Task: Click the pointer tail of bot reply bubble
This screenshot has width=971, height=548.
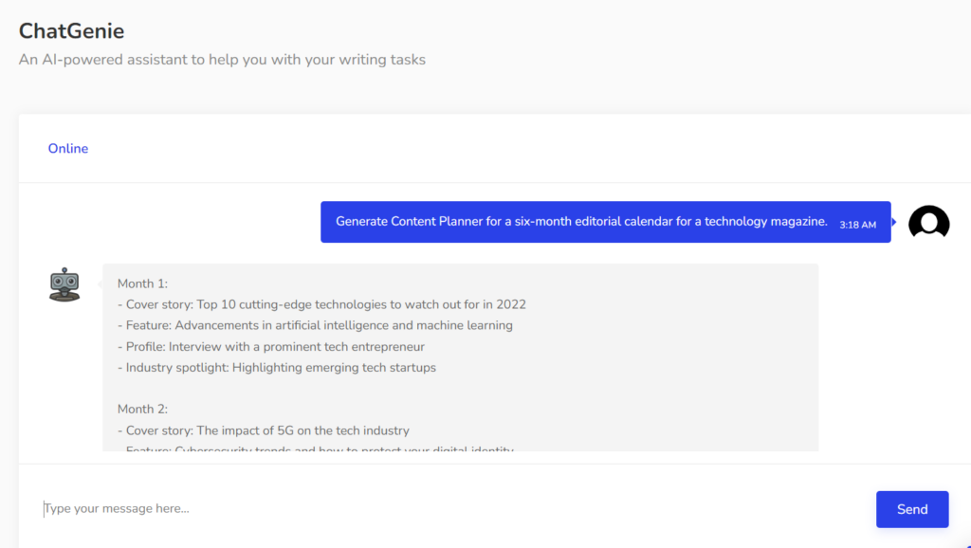Action: point(100,283)
